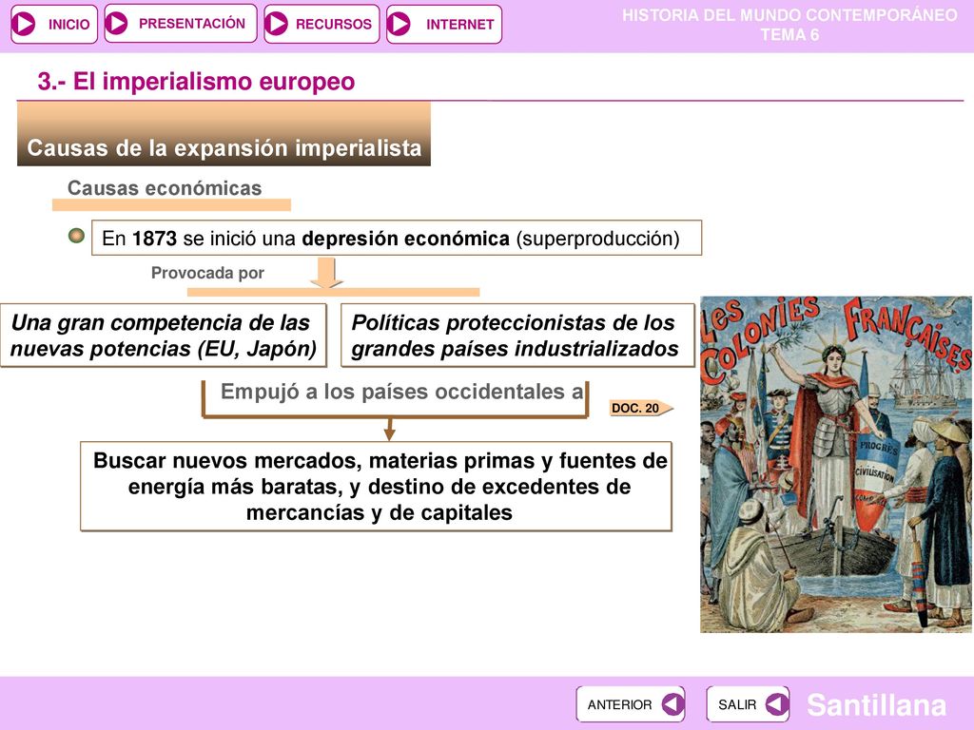
Task: Click the 'Una gran competencia' box
Action: [164, 336]
